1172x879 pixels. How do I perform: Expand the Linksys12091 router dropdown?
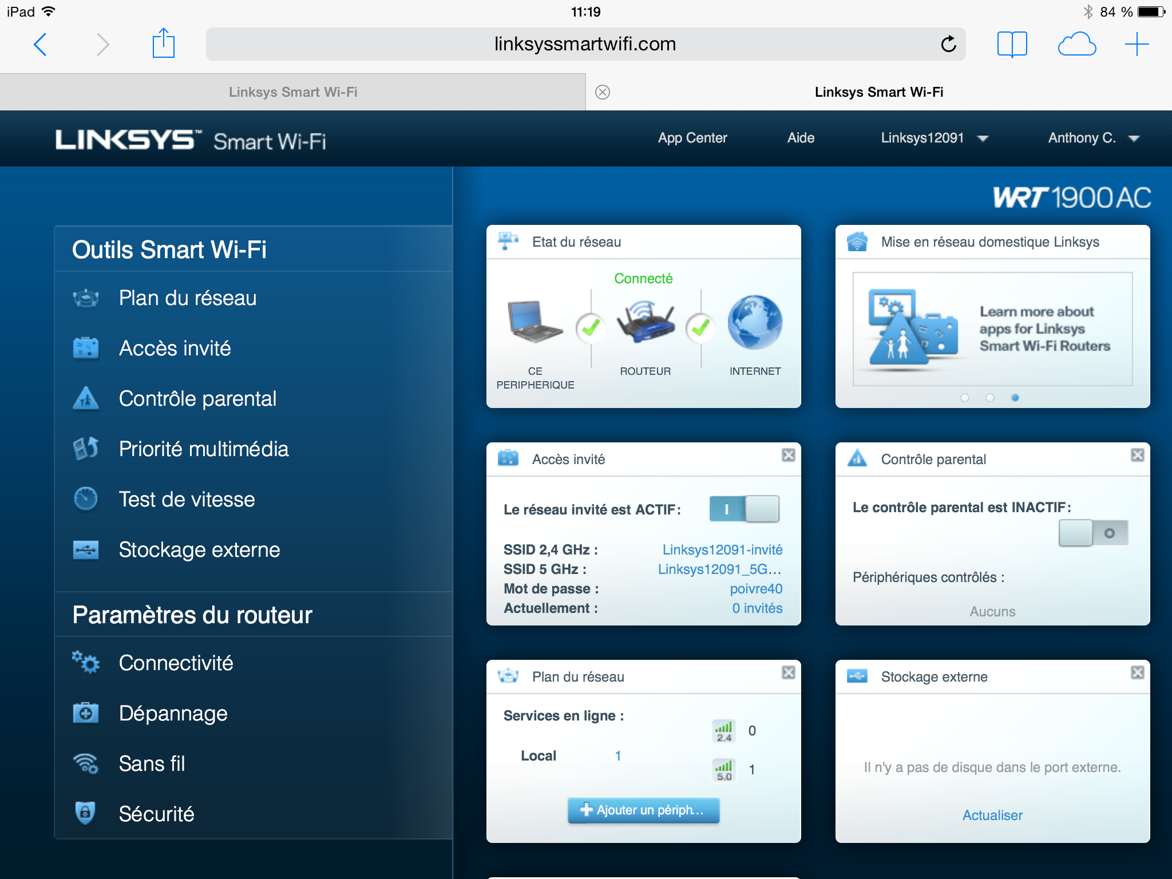(934, 138)
